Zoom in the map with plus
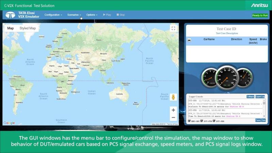This screenshot has width=272, height=153. click(173, 110)
